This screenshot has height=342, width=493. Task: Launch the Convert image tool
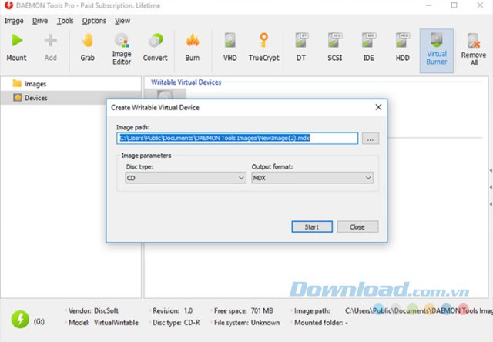point(156,48)
